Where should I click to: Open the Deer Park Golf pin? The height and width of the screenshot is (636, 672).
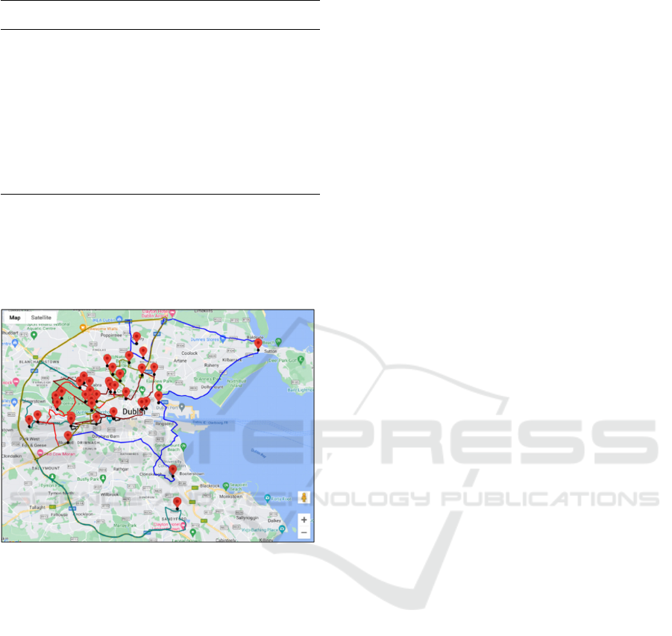[301, 360]
